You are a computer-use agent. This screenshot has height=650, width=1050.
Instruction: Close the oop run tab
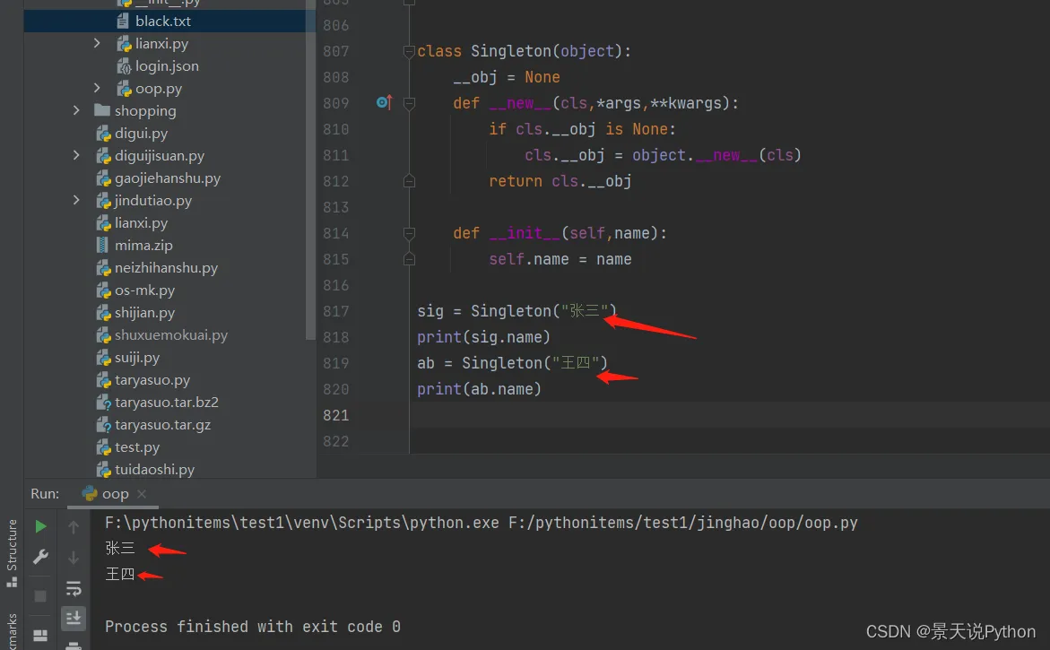(142, 494)
